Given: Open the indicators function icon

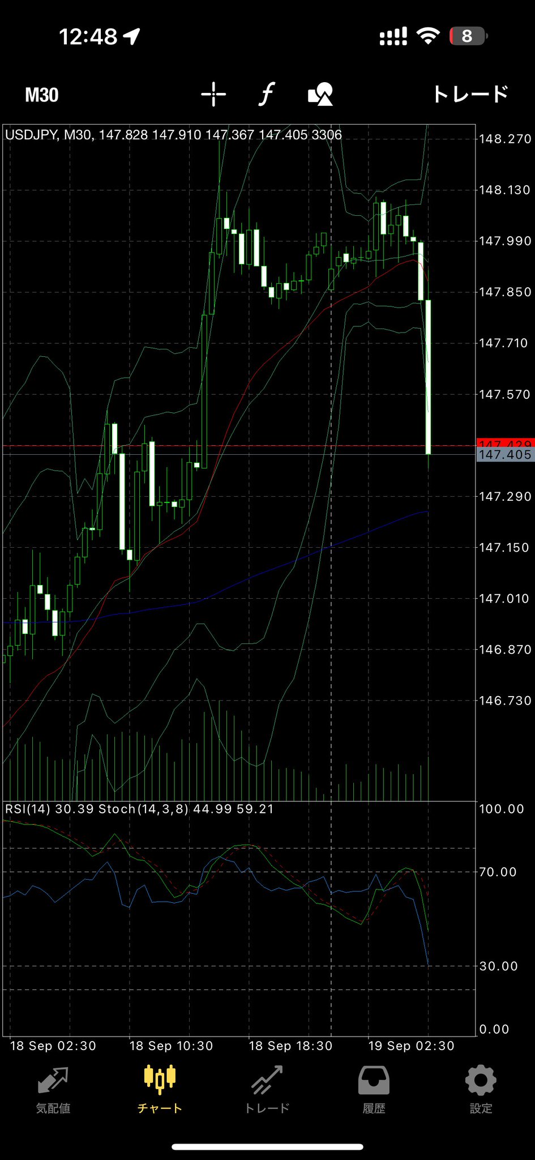Looking at the screenshot, I should point(267,94).
